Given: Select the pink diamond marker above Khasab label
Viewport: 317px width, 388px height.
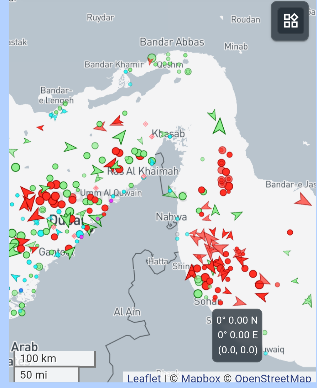Looking at the screenshot, I should point(145,124).
